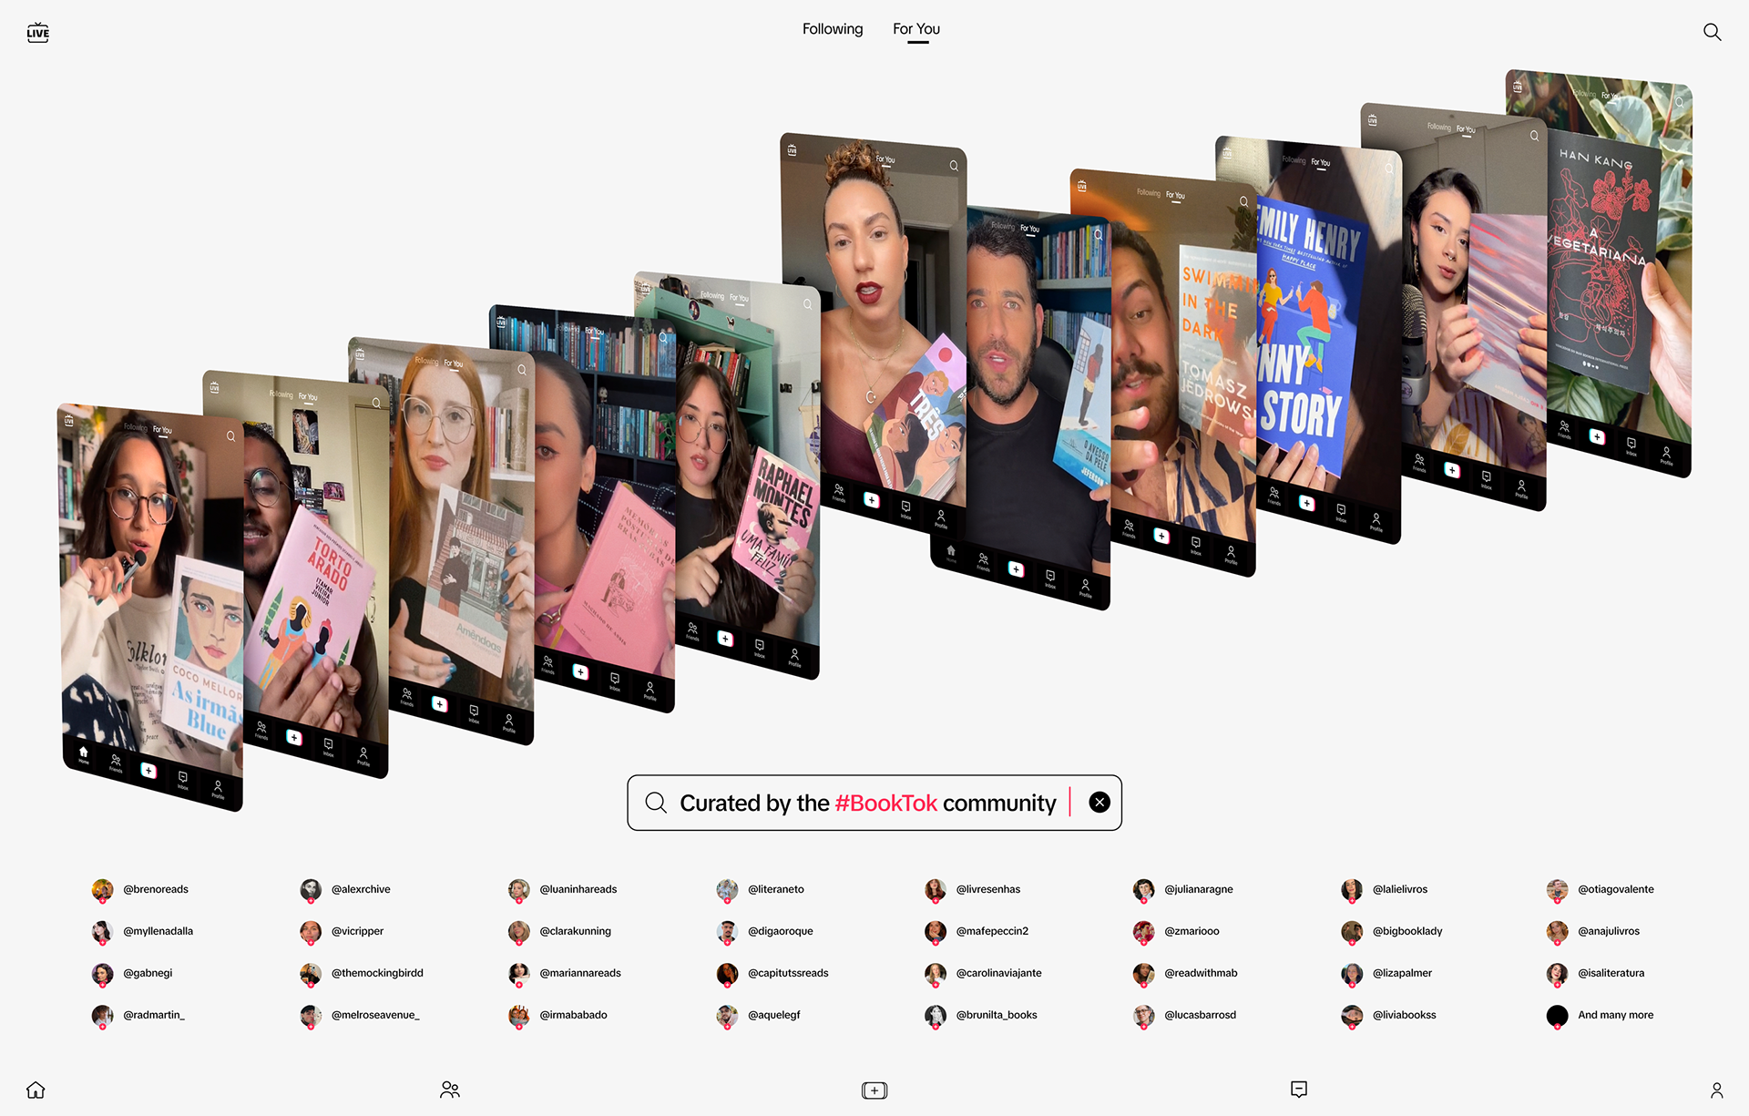Click the search magnifier at top right
This screenshot has height=1116, width=1749.
point(1712,32)
